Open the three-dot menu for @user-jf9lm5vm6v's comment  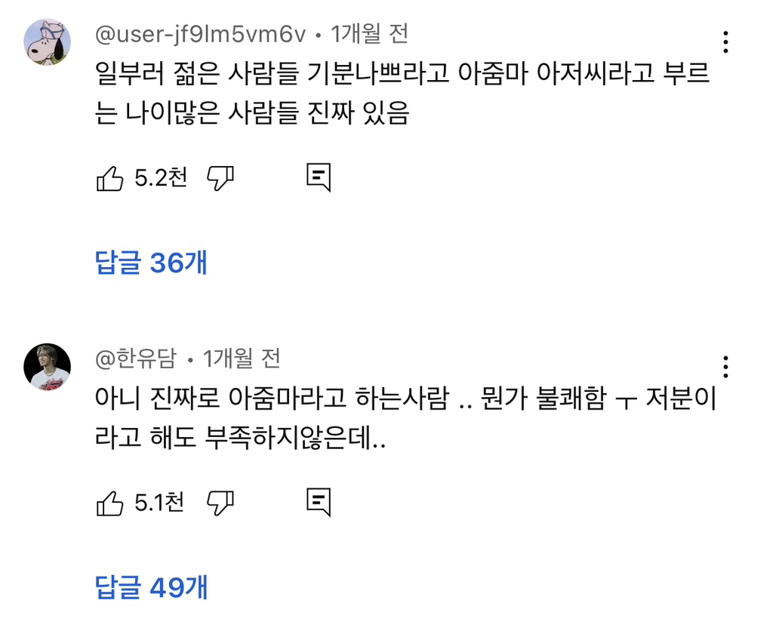click(x=725, y=42)
